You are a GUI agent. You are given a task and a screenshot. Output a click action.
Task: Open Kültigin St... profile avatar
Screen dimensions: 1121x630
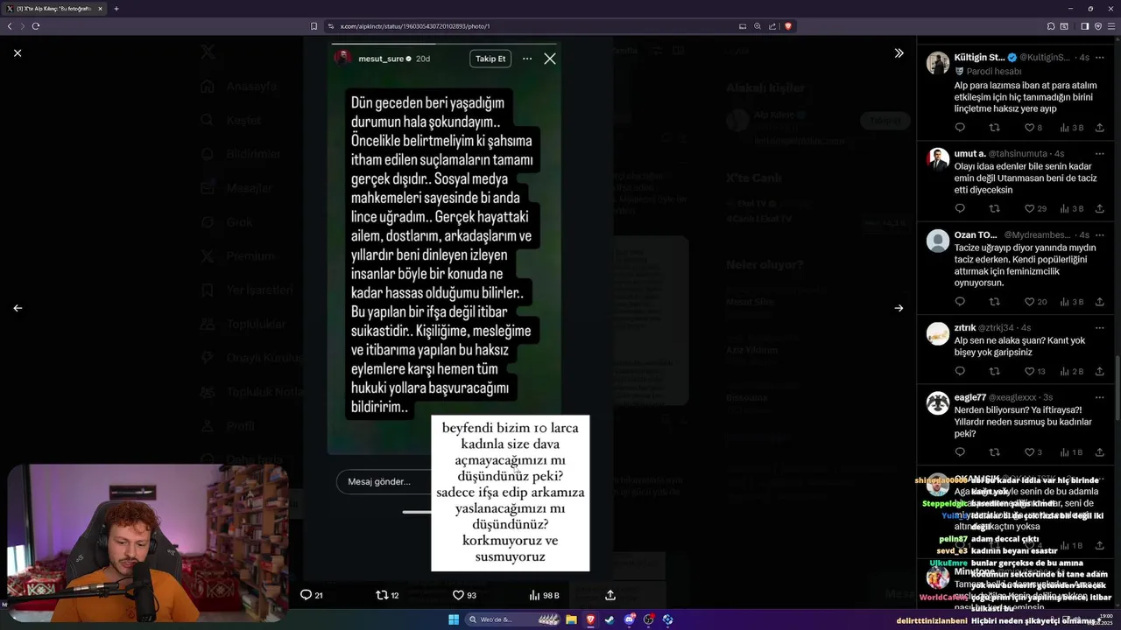tap(938, 63)
